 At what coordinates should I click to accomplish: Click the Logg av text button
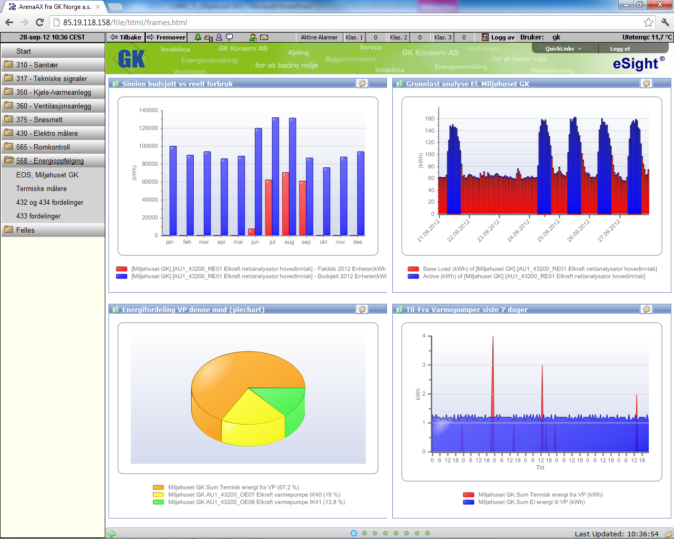tap(503, 37)
